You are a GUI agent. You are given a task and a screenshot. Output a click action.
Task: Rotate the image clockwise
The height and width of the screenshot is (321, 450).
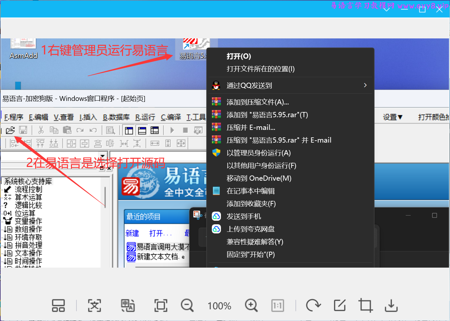313,306
